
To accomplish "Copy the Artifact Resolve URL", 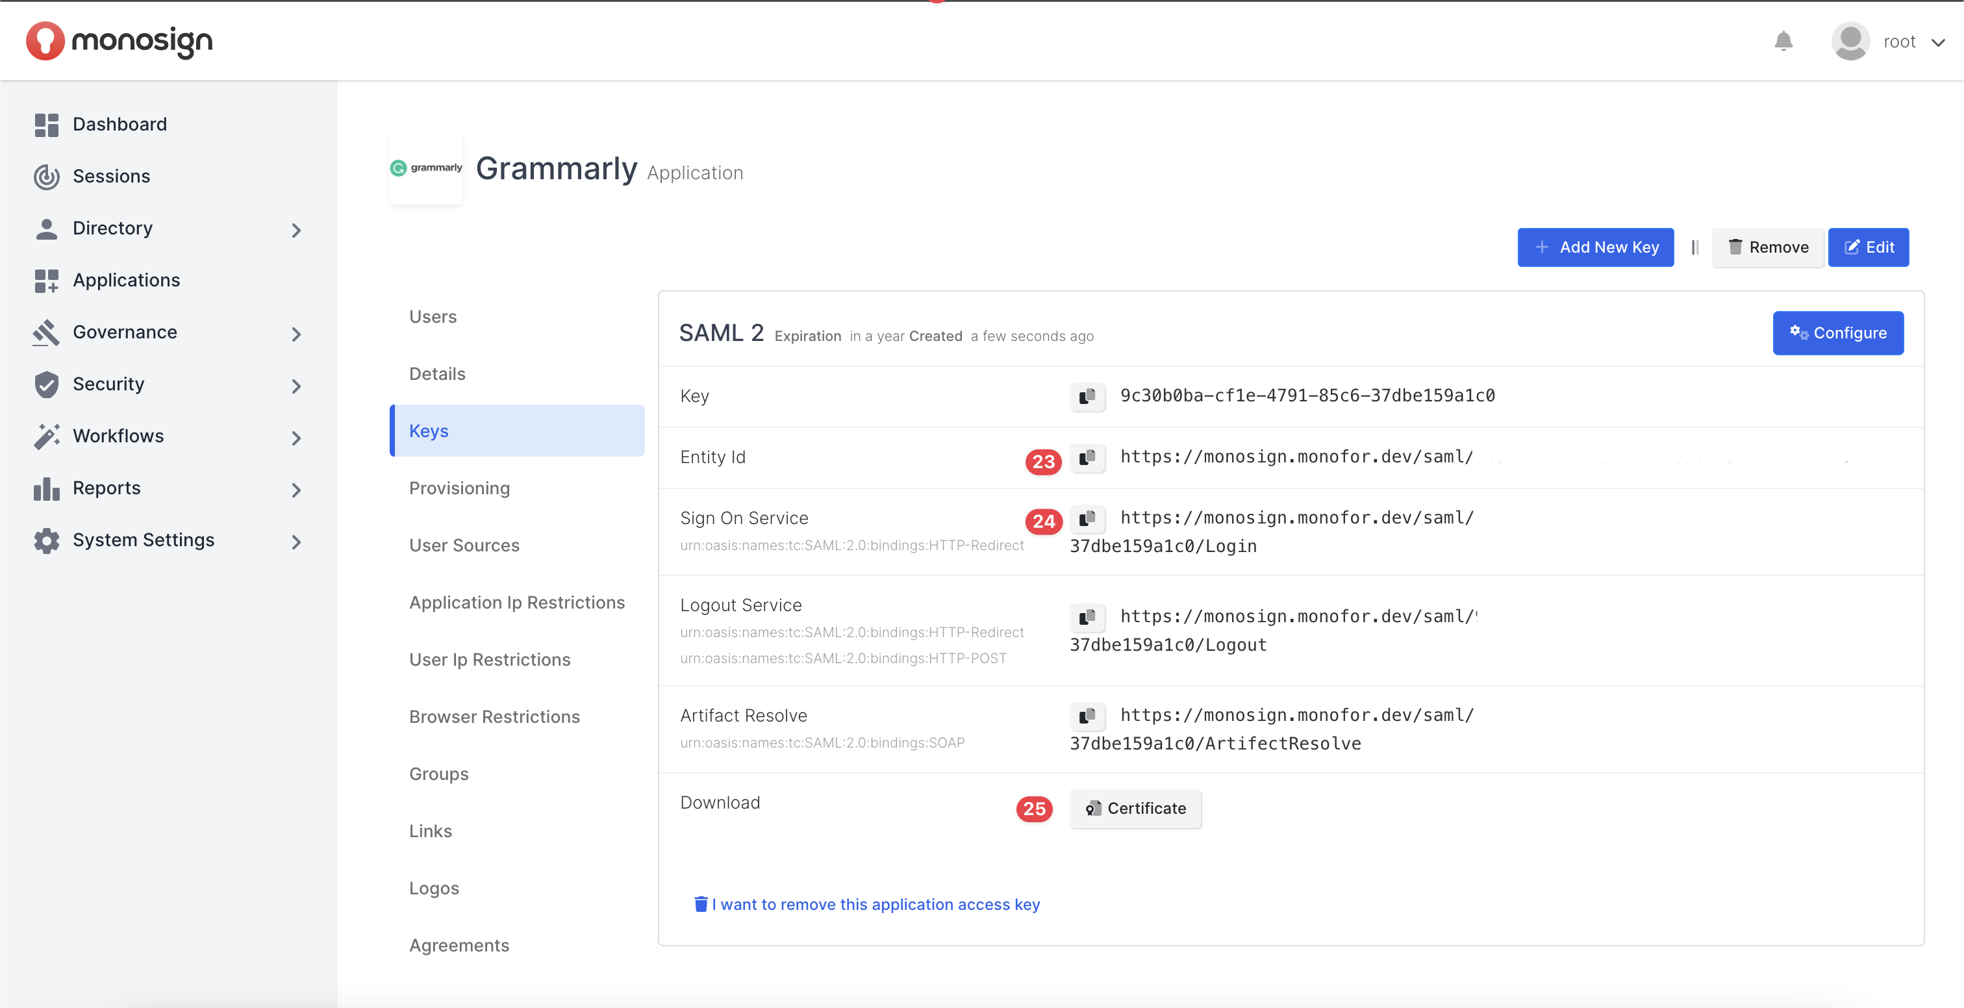I will click(x=1087, y=715).
